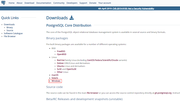The image size is (180, 102).
Task: Select Source under Quick Links
Action: point(10,30)
